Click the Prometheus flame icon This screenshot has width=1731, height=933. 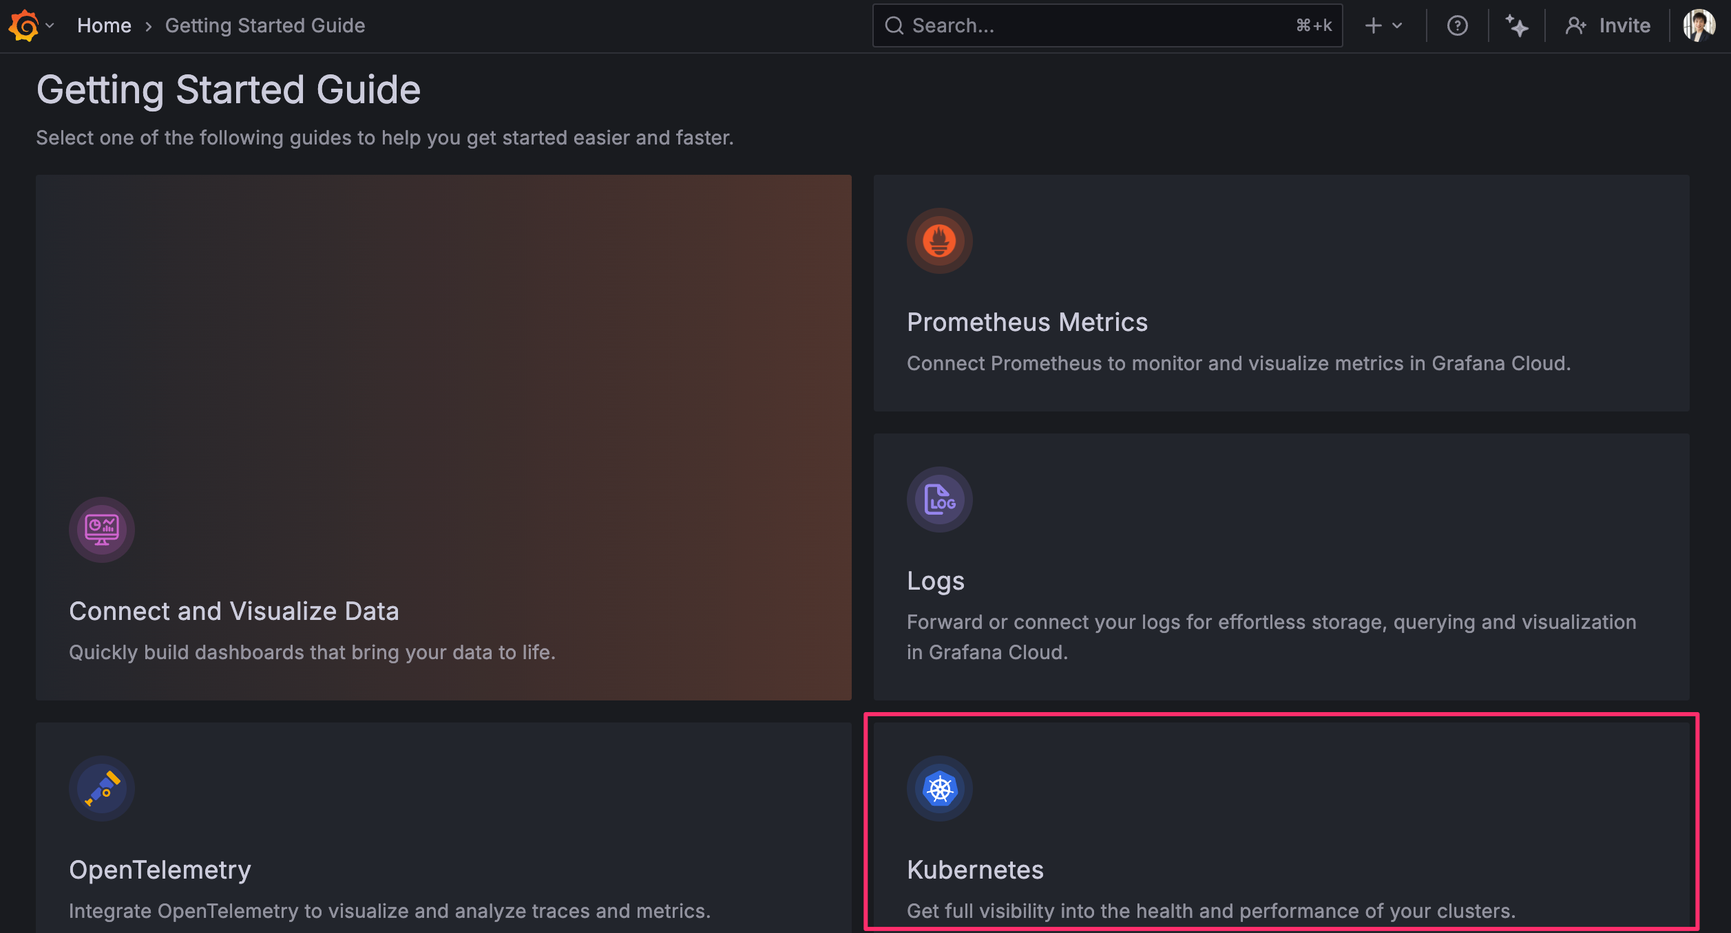(939, 241)
